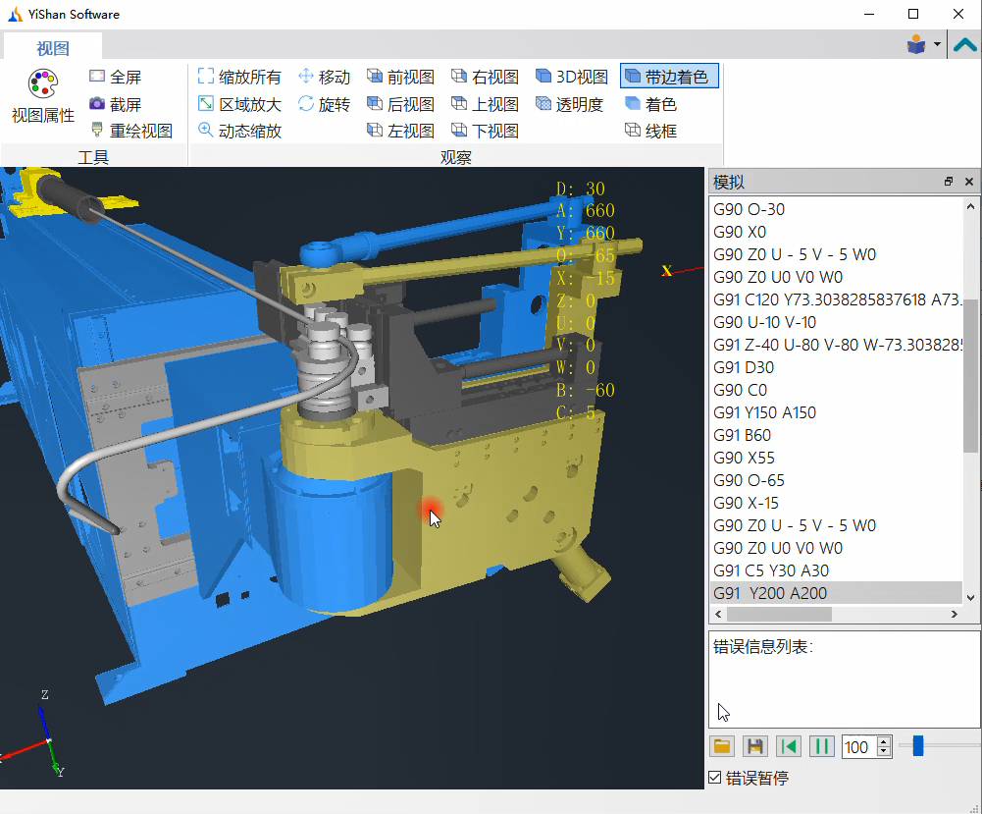Save simulation program disk icon
This screenshot has height=814, width=982.
[755, 746]
